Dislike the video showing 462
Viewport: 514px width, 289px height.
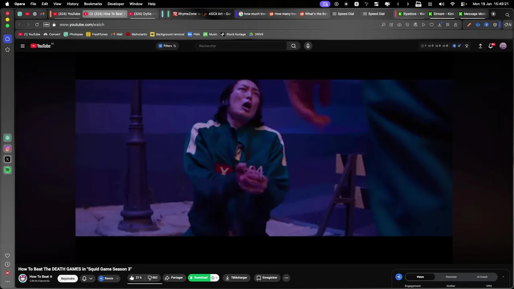153,278
